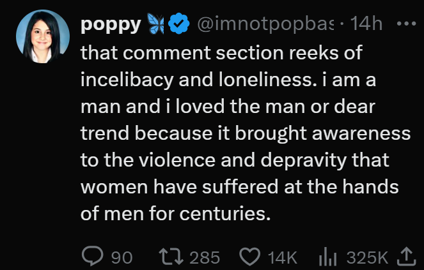Click the blue verified checkmark badge
Viewport: 424px width, 270px height.
point(180,26)
